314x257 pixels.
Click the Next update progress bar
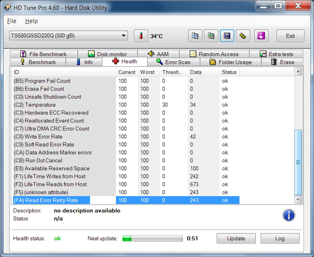153,238
